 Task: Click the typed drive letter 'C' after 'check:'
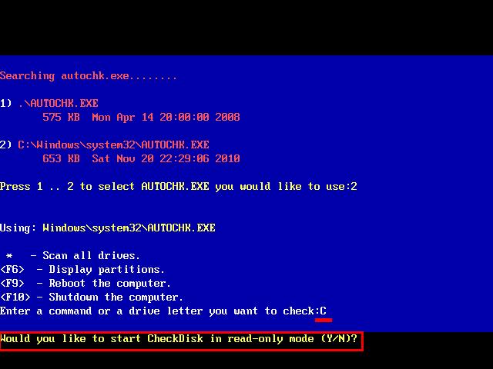click(324, 311)
